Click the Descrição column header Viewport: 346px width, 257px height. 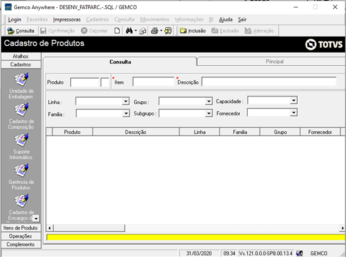[135, 132]
